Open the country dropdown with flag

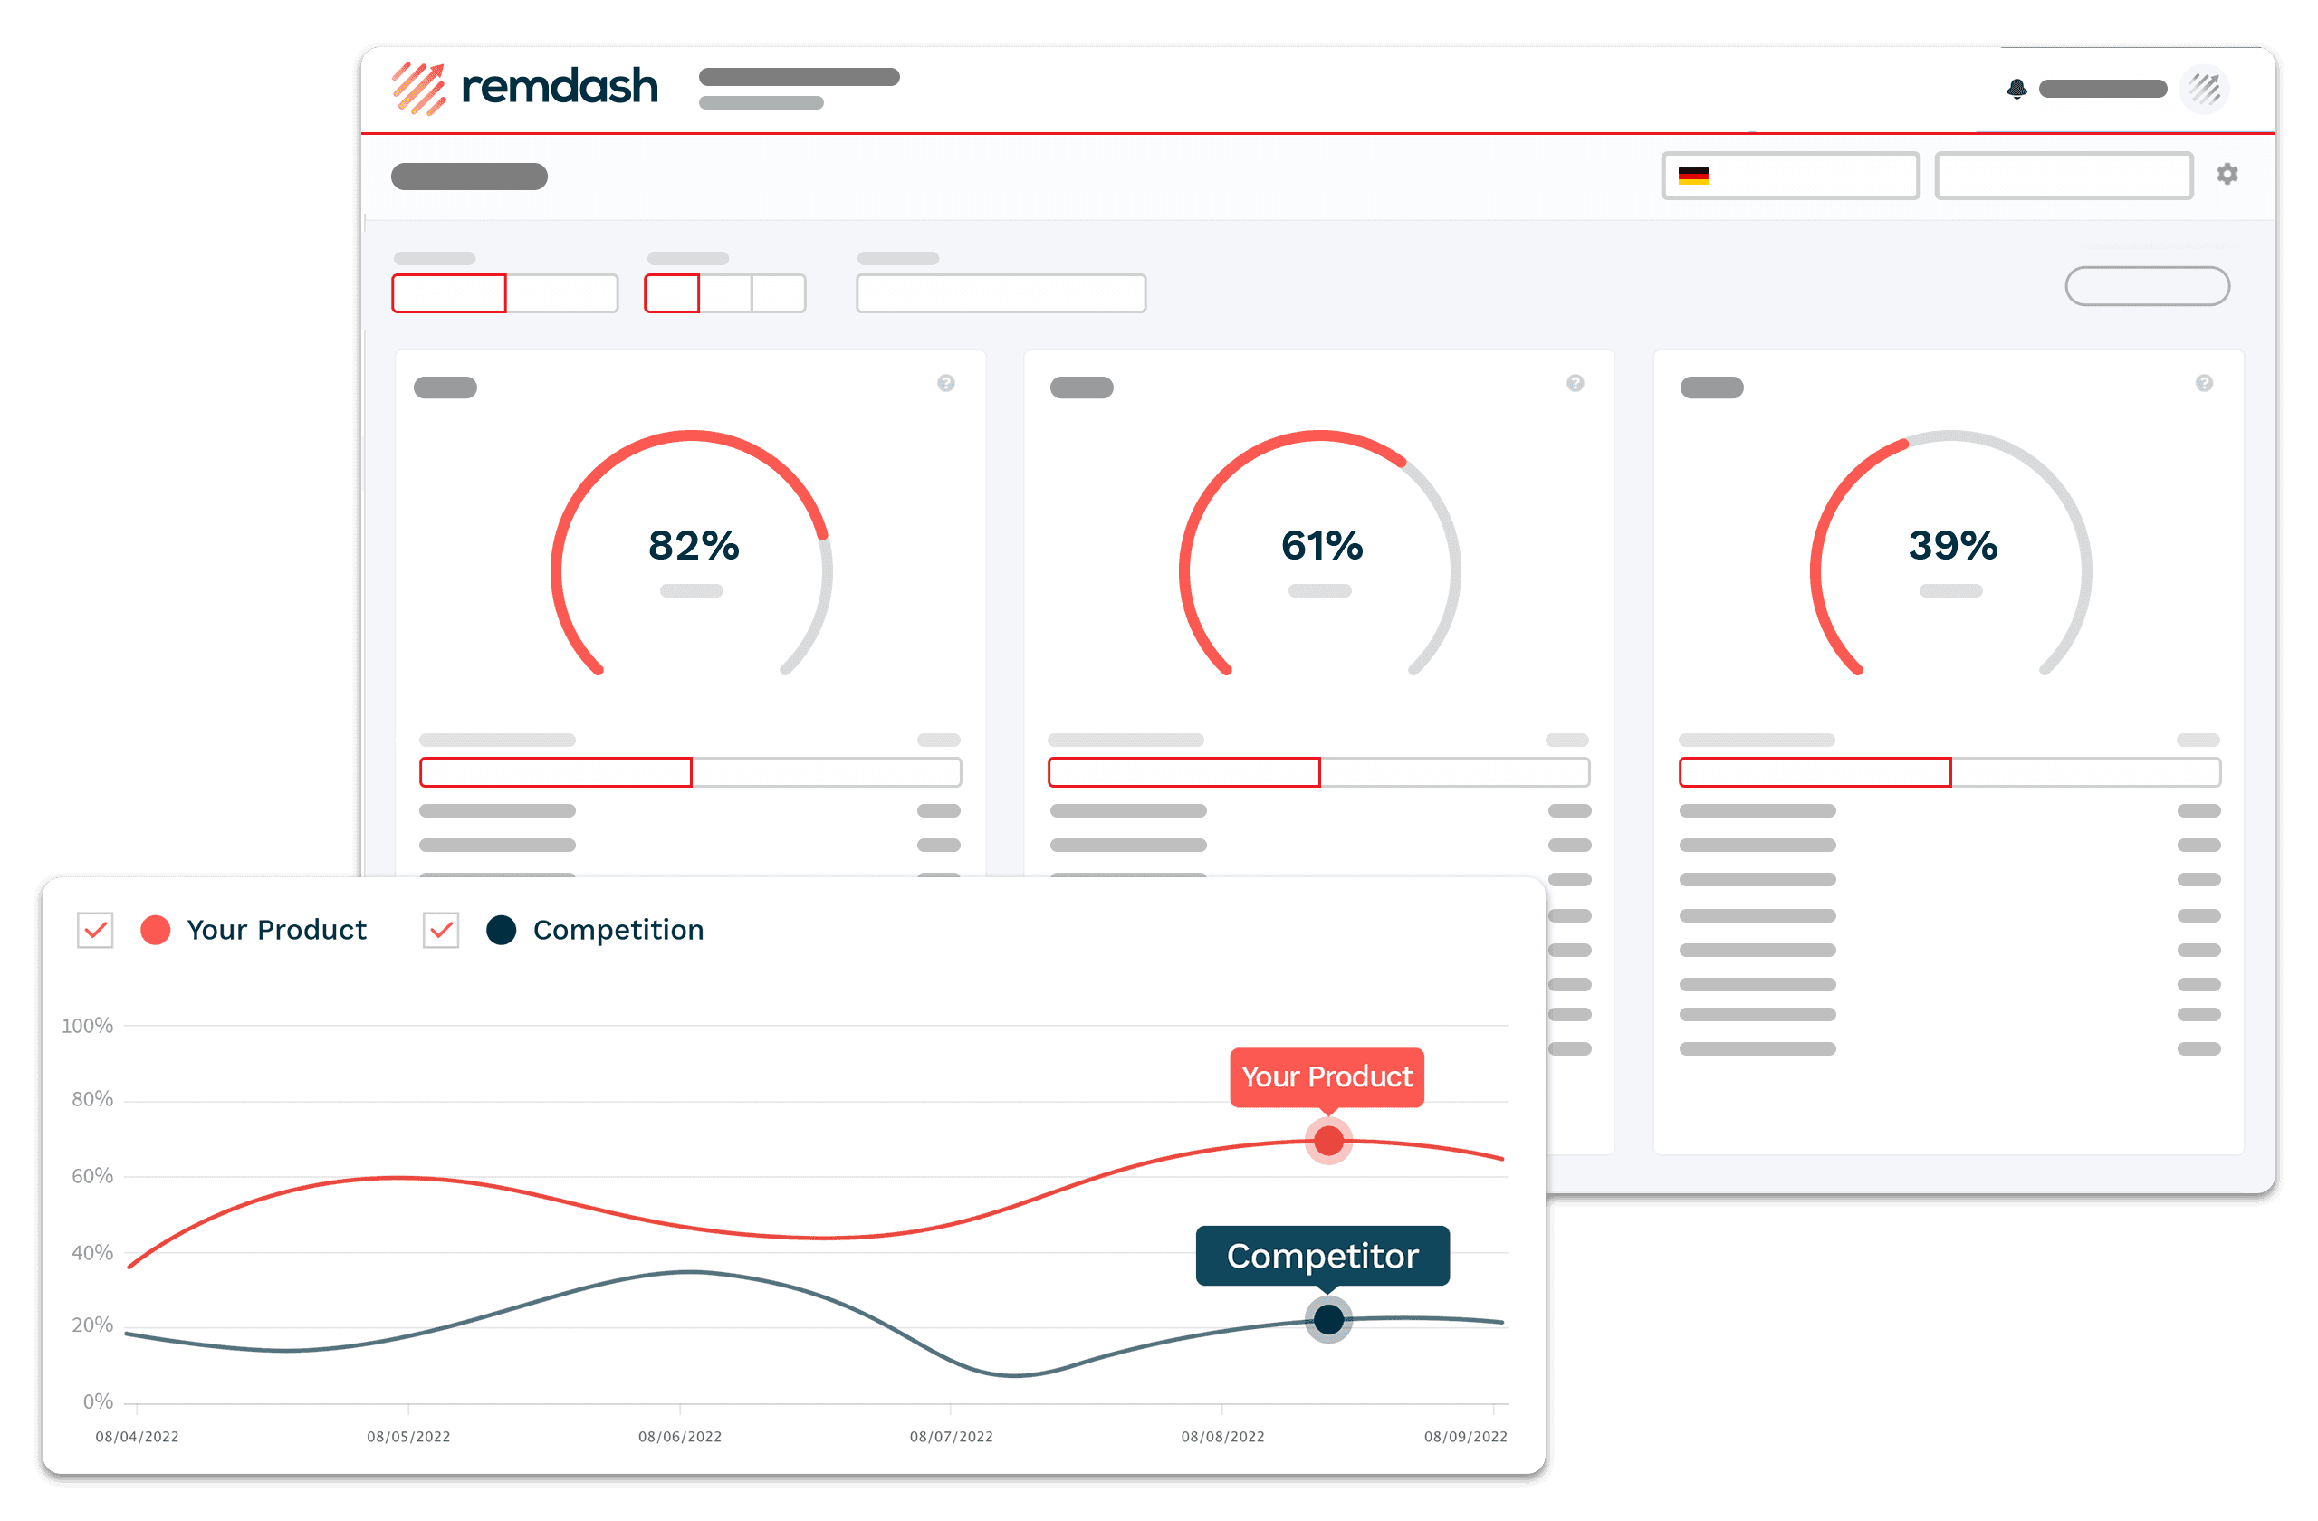1790,176
